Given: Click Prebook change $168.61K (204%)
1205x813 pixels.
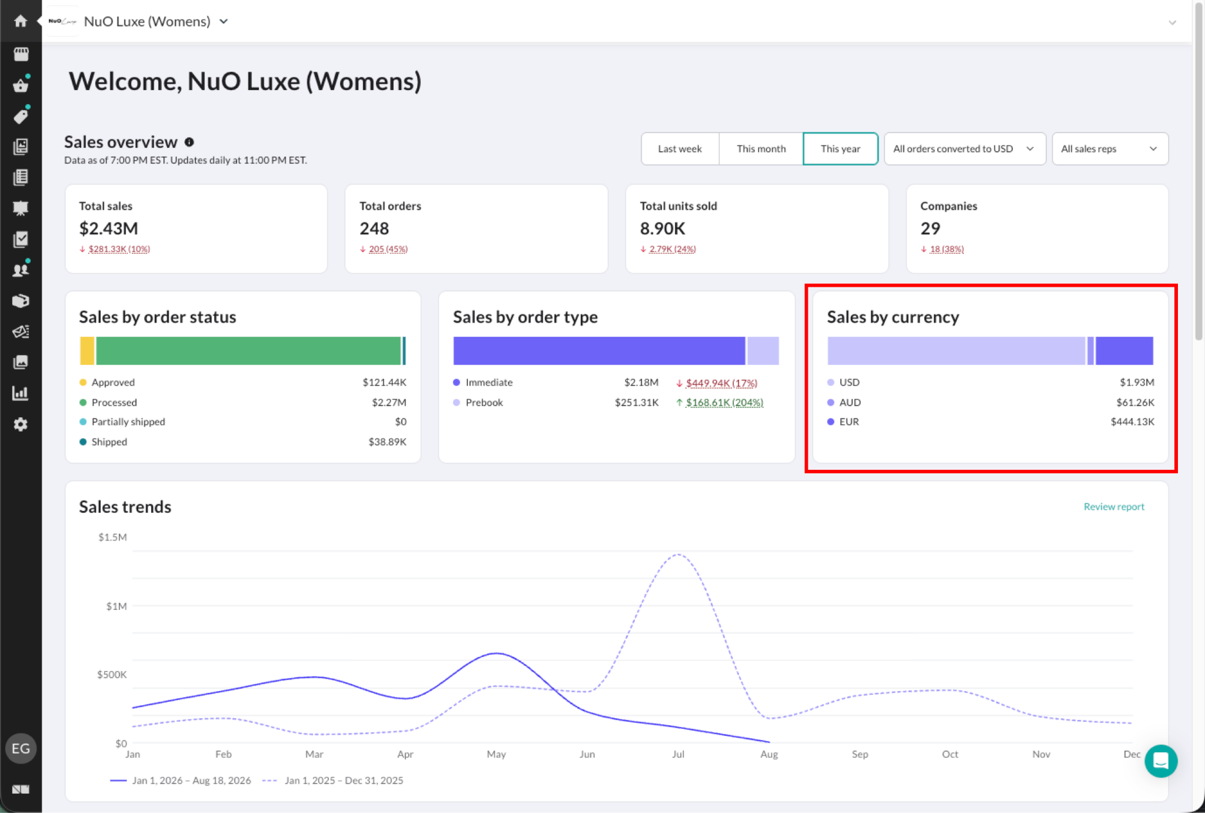Looking at the screenshot, I should [x=724, y=402].
